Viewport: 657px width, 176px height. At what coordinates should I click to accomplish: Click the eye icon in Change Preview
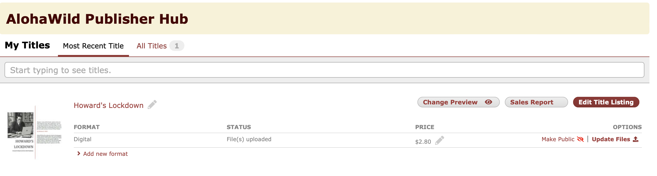[x=488, y=102]
